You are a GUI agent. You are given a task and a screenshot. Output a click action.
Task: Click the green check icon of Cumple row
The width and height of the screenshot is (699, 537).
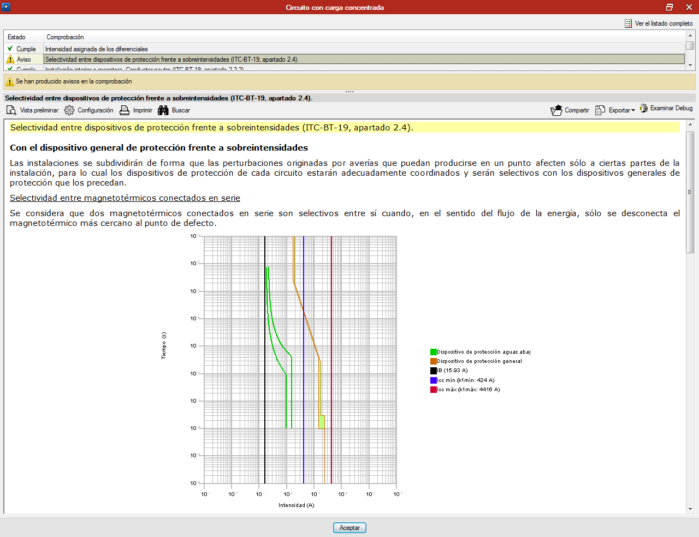pos(10,49)
